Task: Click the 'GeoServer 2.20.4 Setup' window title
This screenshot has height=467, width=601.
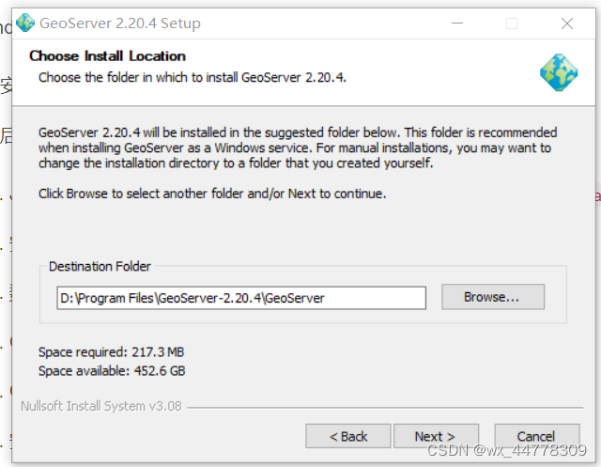Action: [x=120, y=23]
